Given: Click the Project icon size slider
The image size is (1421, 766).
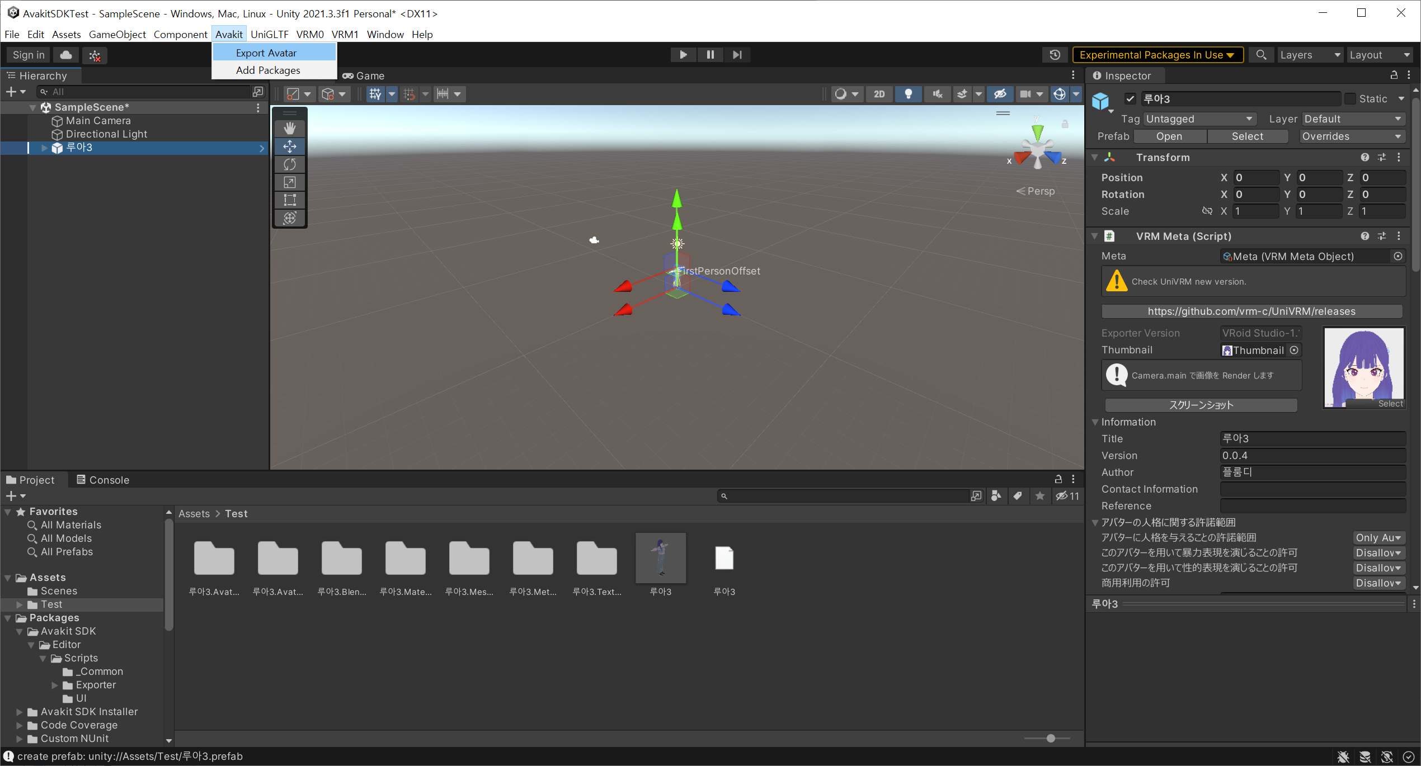Looking at the screenshot, I should coord(1047,739).
